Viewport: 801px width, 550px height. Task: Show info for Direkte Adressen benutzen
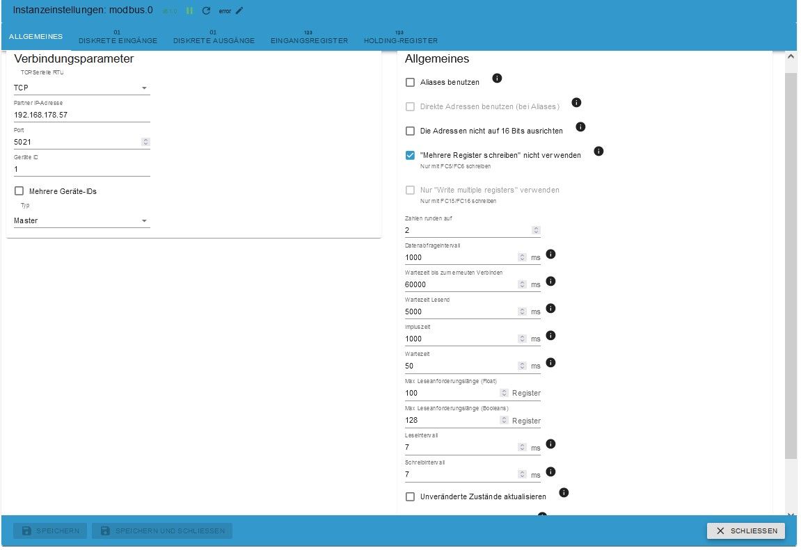(x=576, y=102)
